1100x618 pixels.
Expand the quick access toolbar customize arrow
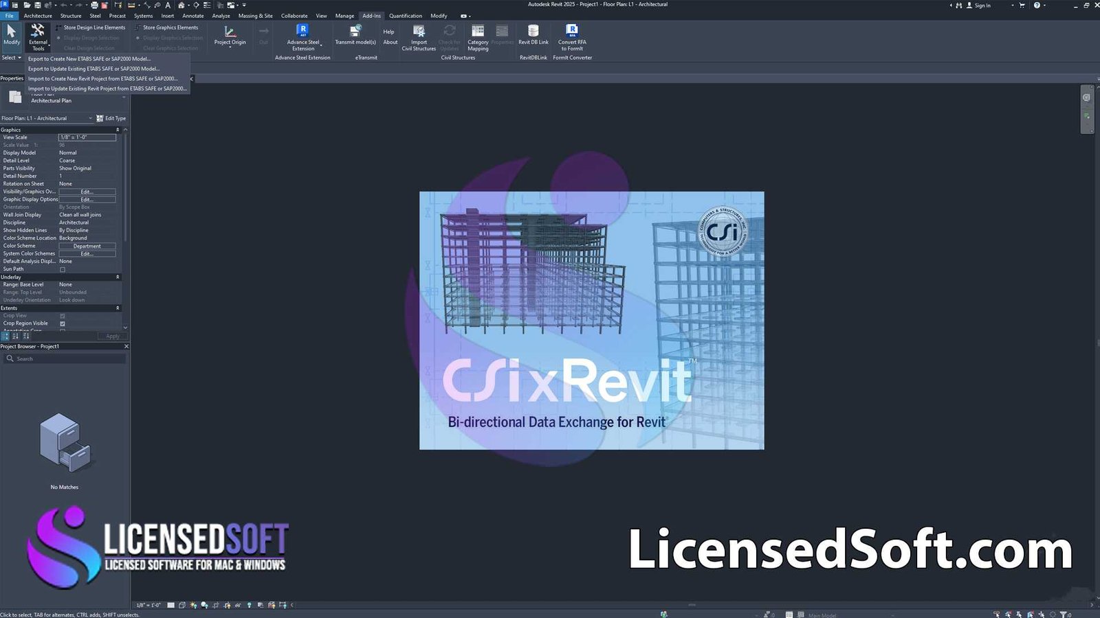click(x=244, y=5)
